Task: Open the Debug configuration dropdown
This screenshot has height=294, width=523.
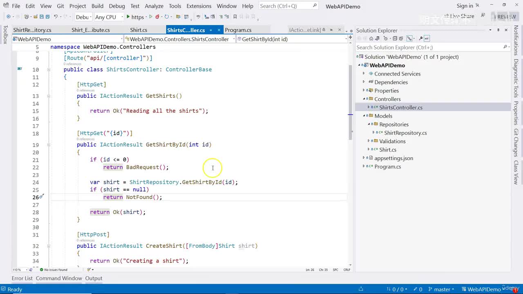Action: point(84,17)
